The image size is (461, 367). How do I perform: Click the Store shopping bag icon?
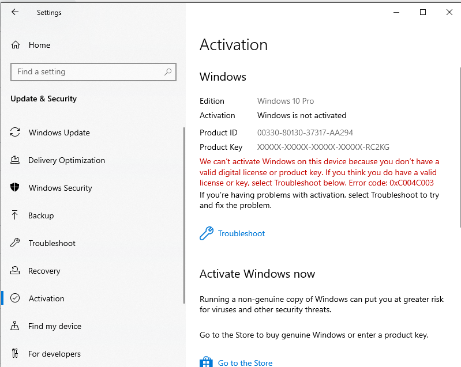206,362
